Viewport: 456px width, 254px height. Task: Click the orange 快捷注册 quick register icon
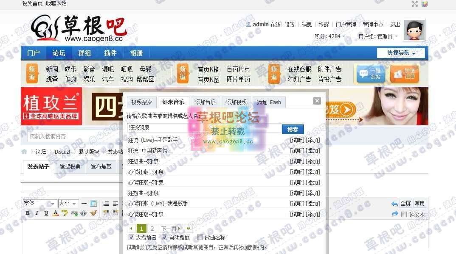pyautogui.click(x=404, y=74)
